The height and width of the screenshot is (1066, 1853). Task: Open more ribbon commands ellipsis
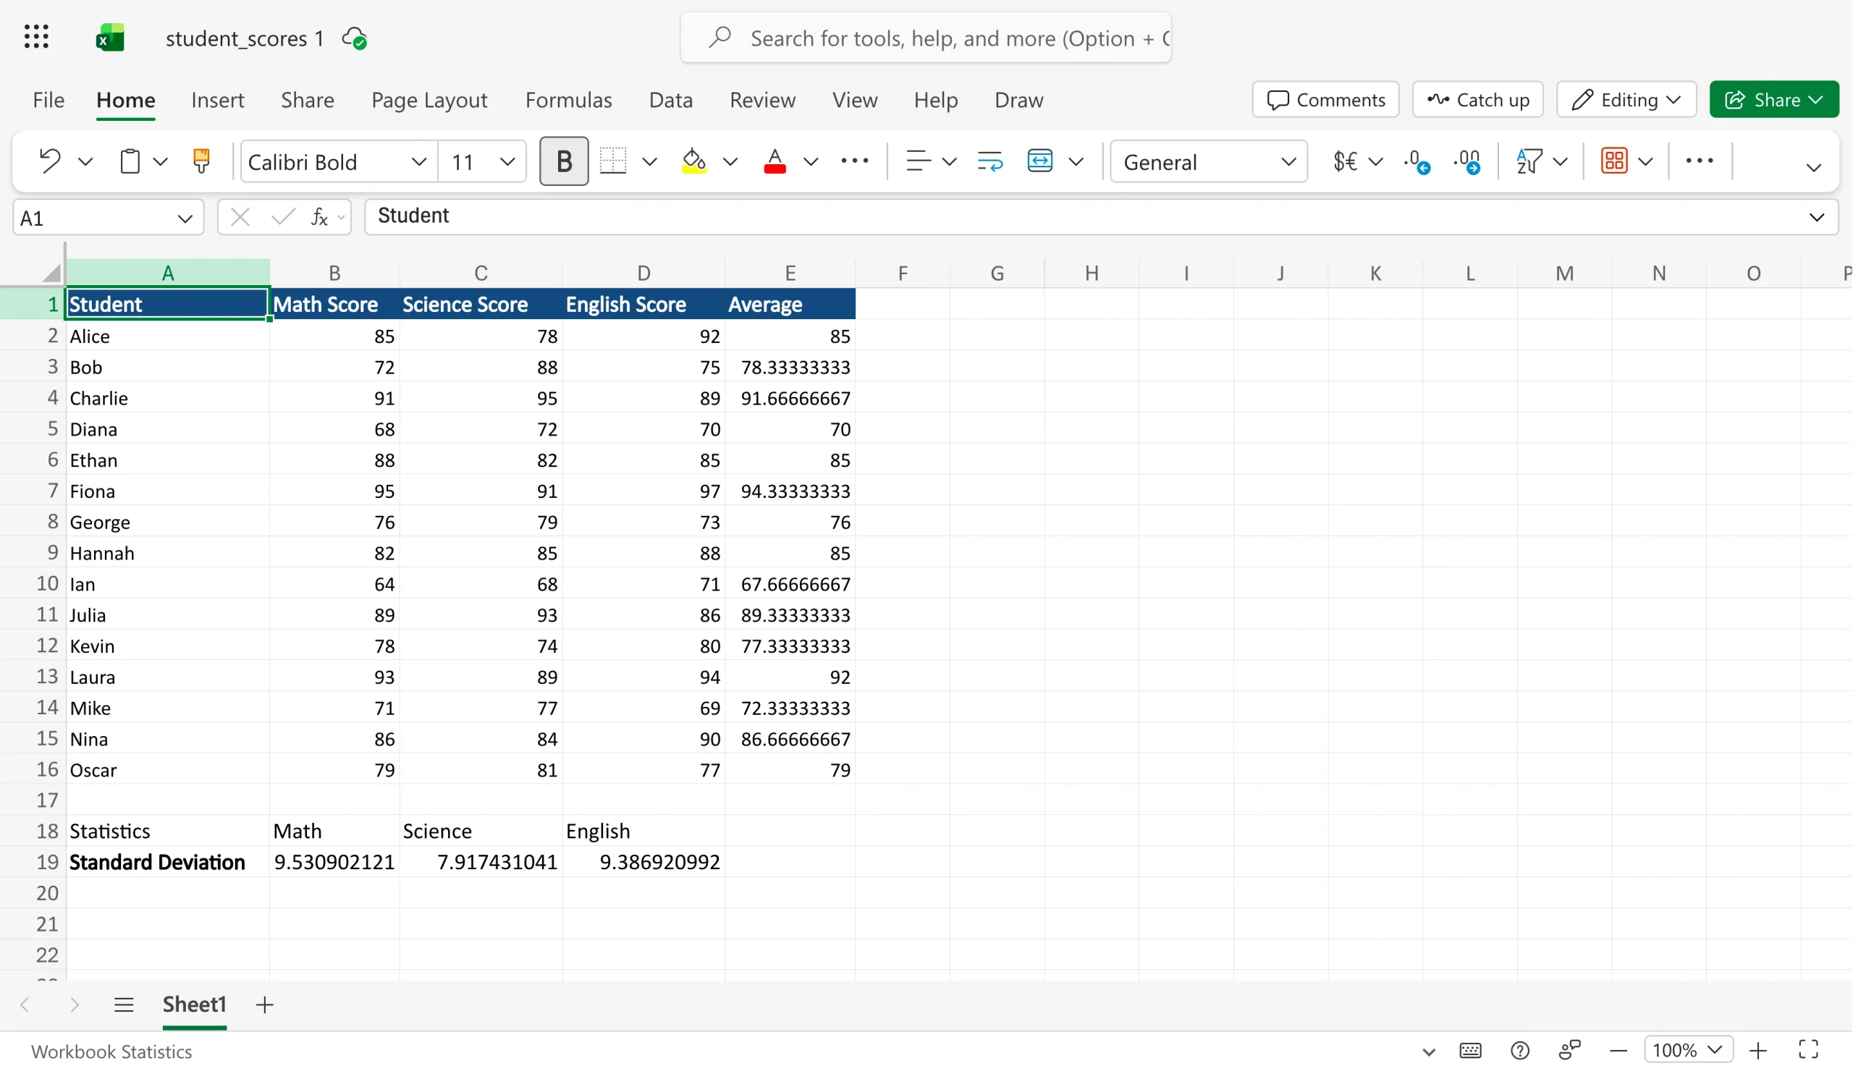[x=1699, y=161]
